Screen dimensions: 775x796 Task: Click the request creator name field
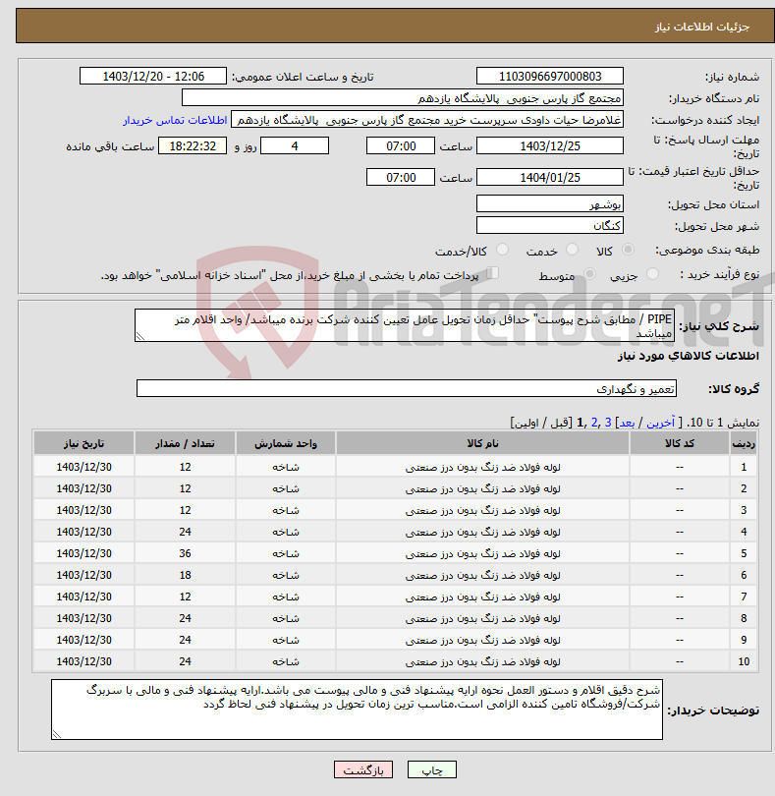coord(427,120)
